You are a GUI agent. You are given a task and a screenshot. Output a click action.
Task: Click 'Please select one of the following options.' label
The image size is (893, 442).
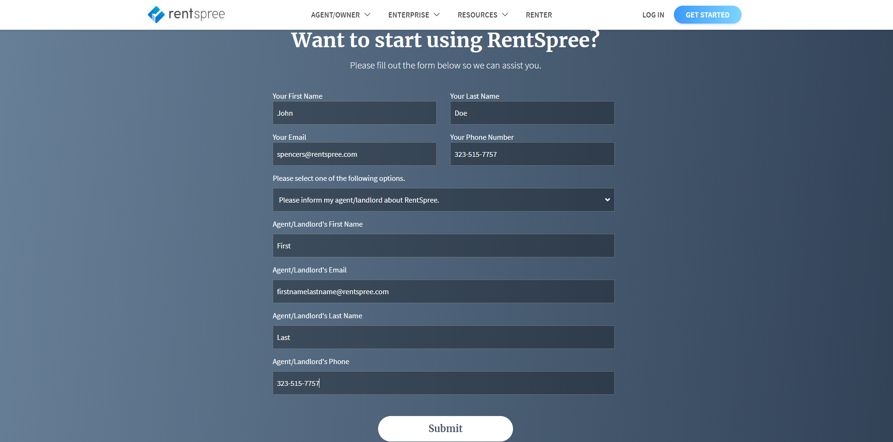point(339,178)
